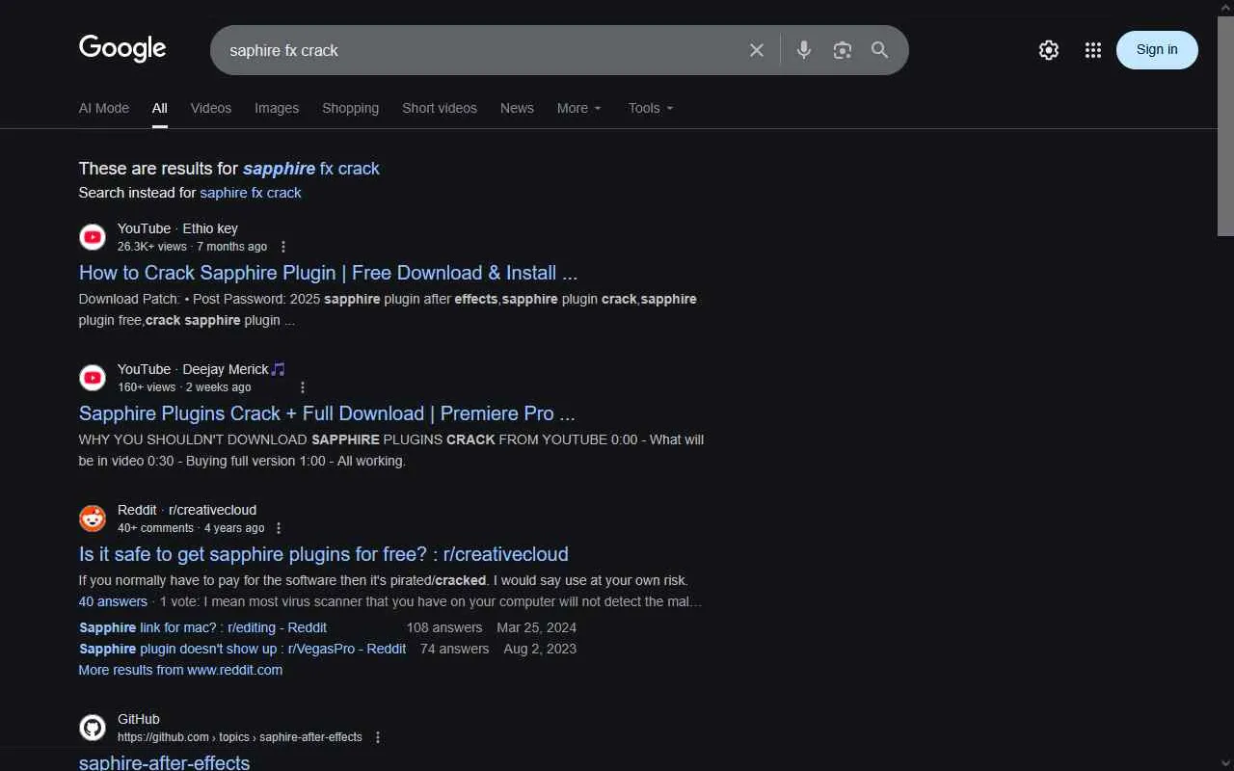Switch to AI Mode tab
This screenshot has height=771, width=1234.
(104, 108)
